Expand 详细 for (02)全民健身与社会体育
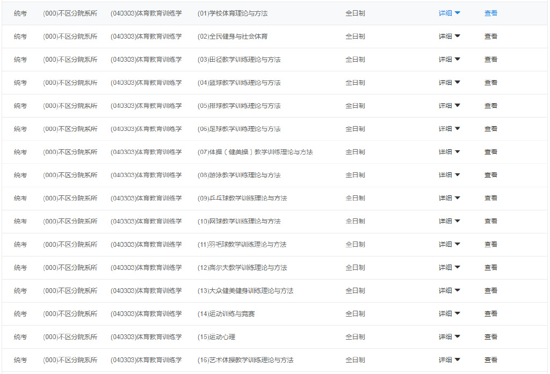 [x=450, y=36]
